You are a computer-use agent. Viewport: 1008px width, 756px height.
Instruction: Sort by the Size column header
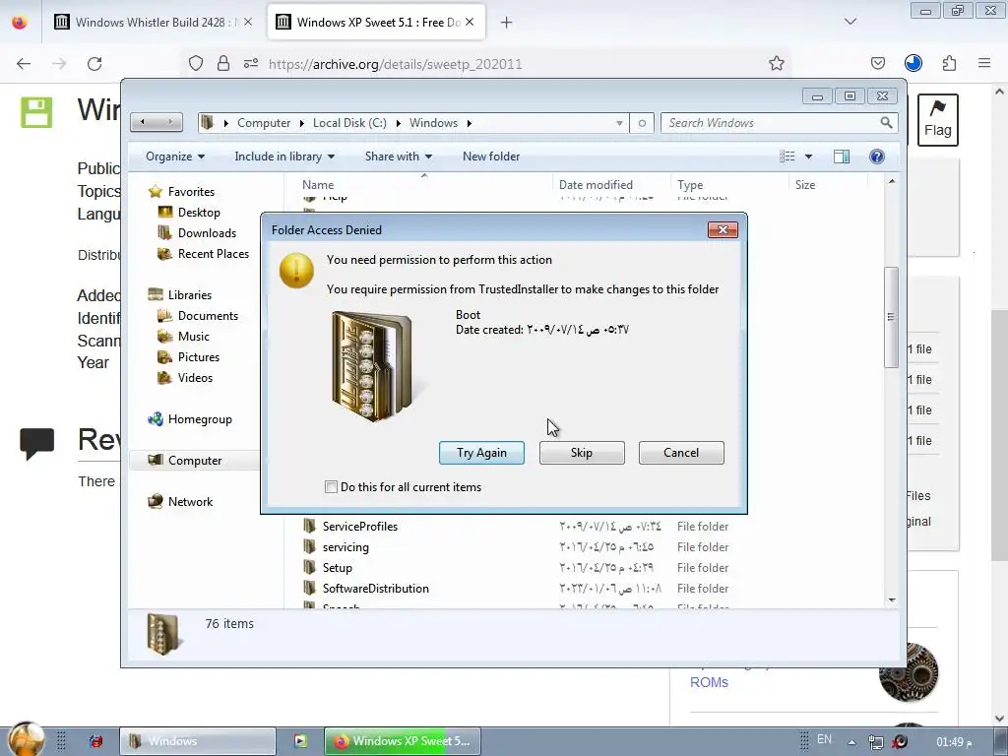828,184
